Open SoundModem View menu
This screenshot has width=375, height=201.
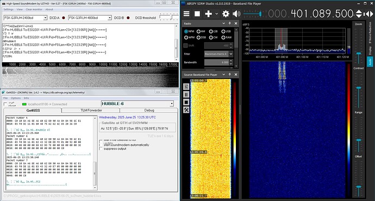(x=20, y=9)
